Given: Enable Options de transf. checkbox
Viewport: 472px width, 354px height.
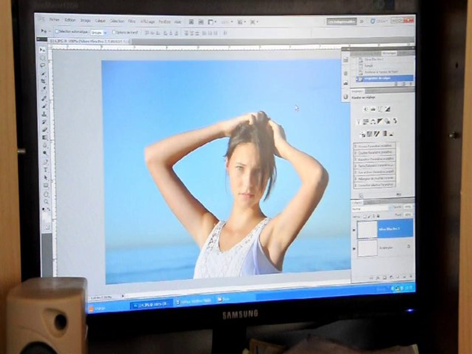Looking at the screenshot, I should [x=114, y=32].
